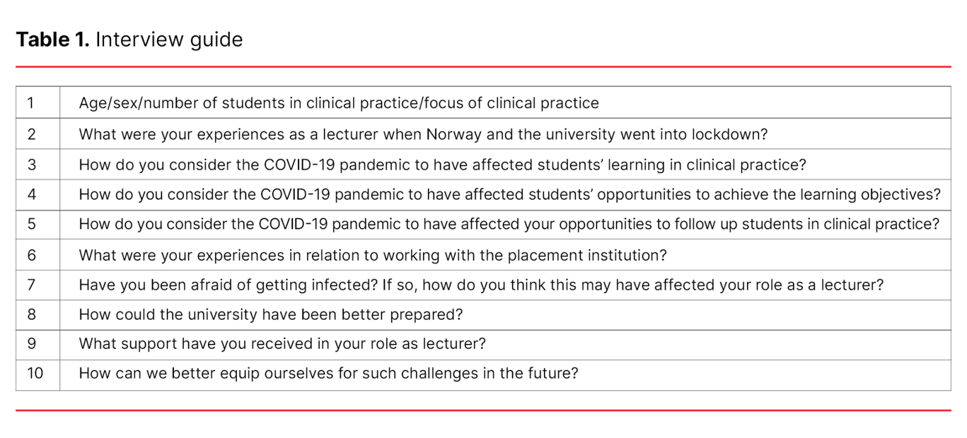Viewport: 967px width, 438px height.
Task: Select the row number 6 cell
Action: coord(31,256)
